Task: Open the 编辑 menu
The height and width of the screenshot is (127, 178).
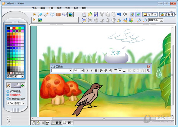Action: pos(42,8)
